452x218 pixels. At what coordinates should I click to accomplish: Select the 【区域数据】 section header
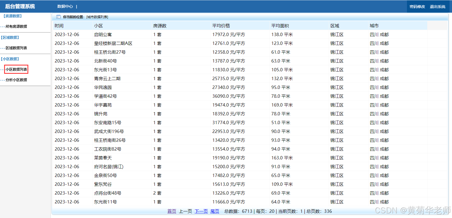coord(10,37)
